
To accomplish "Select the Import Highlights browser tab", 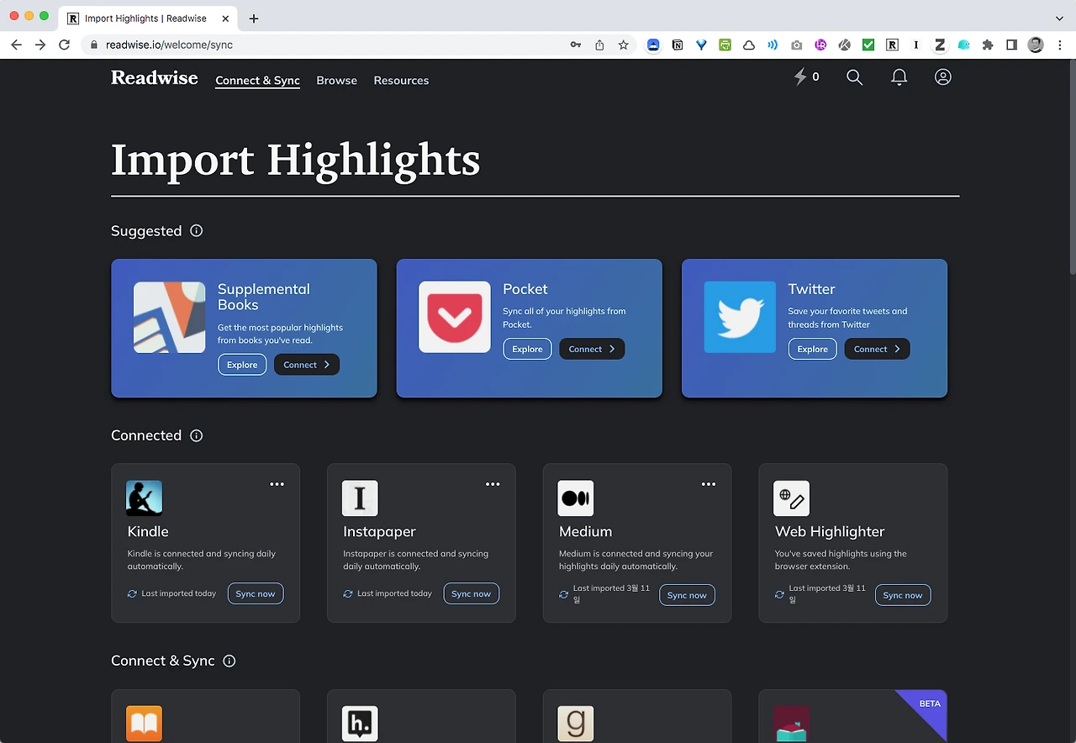I will pyautogui.click(x=149, y=18).
